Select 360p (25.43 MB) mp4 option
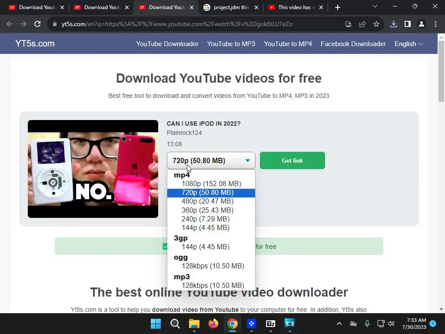 pyautogui.click(x=211, y=210)
